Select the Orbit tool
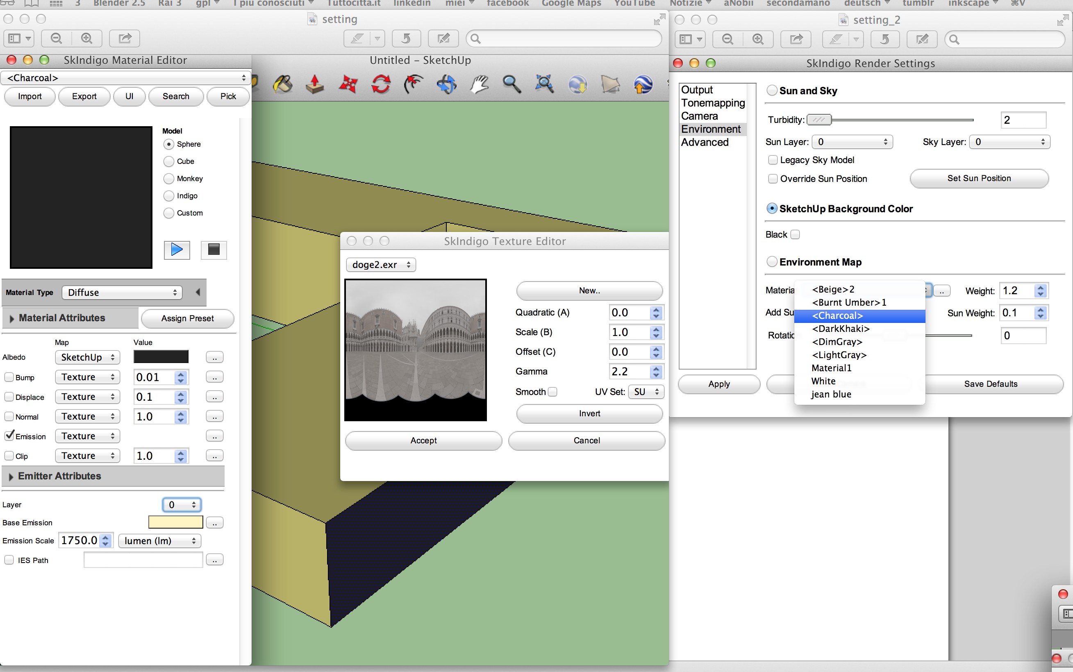Viewport: 1073px width, 672px height. point(446,84)
